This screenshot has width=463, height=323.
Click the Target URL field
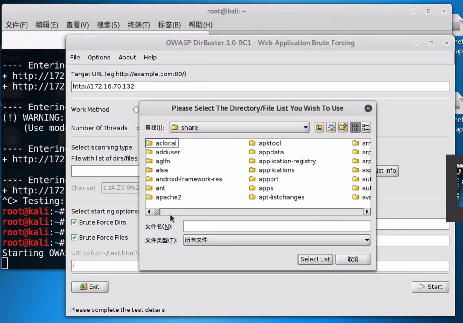coord(260,86)
